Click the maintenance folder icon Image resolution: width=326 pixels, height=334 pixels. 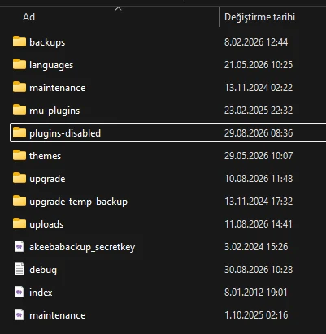click(20, 87)
